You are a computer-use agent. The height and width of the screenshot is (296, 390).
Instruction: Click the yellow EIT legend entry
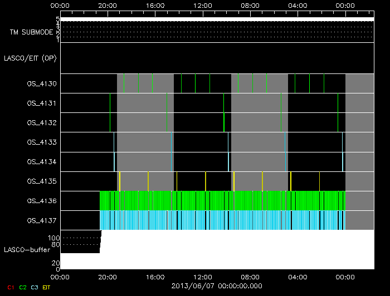point(46,287)
